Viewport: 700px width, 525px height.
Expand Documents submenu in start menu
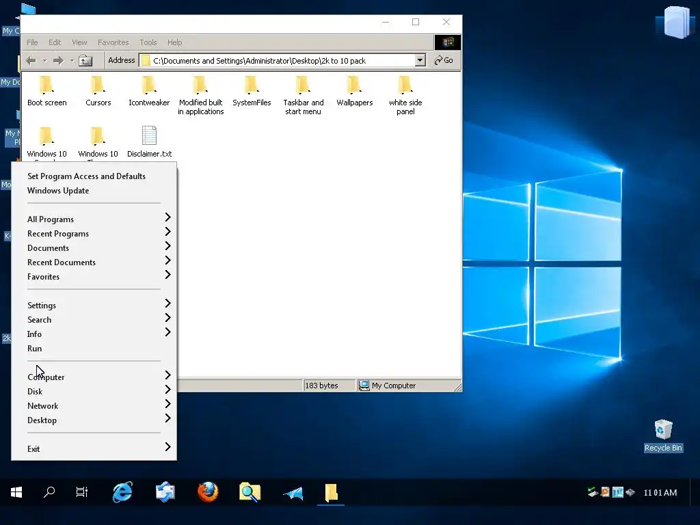94,247
